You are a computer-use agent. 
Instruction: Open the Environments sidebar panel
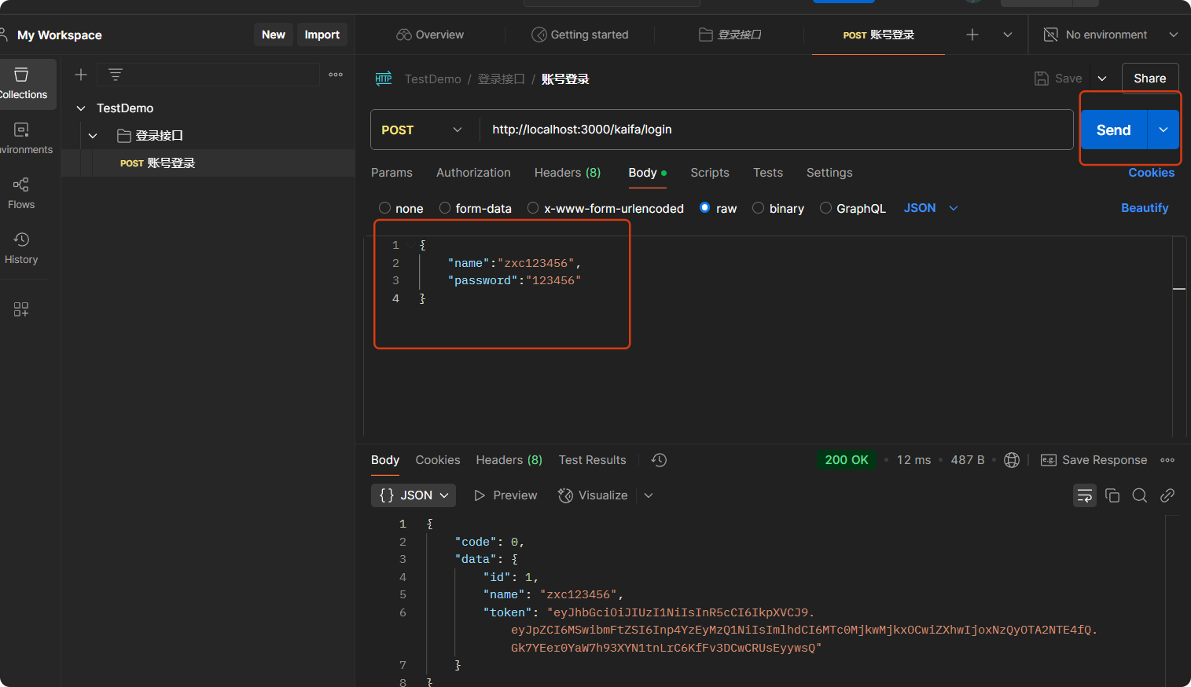pos(24,139)
